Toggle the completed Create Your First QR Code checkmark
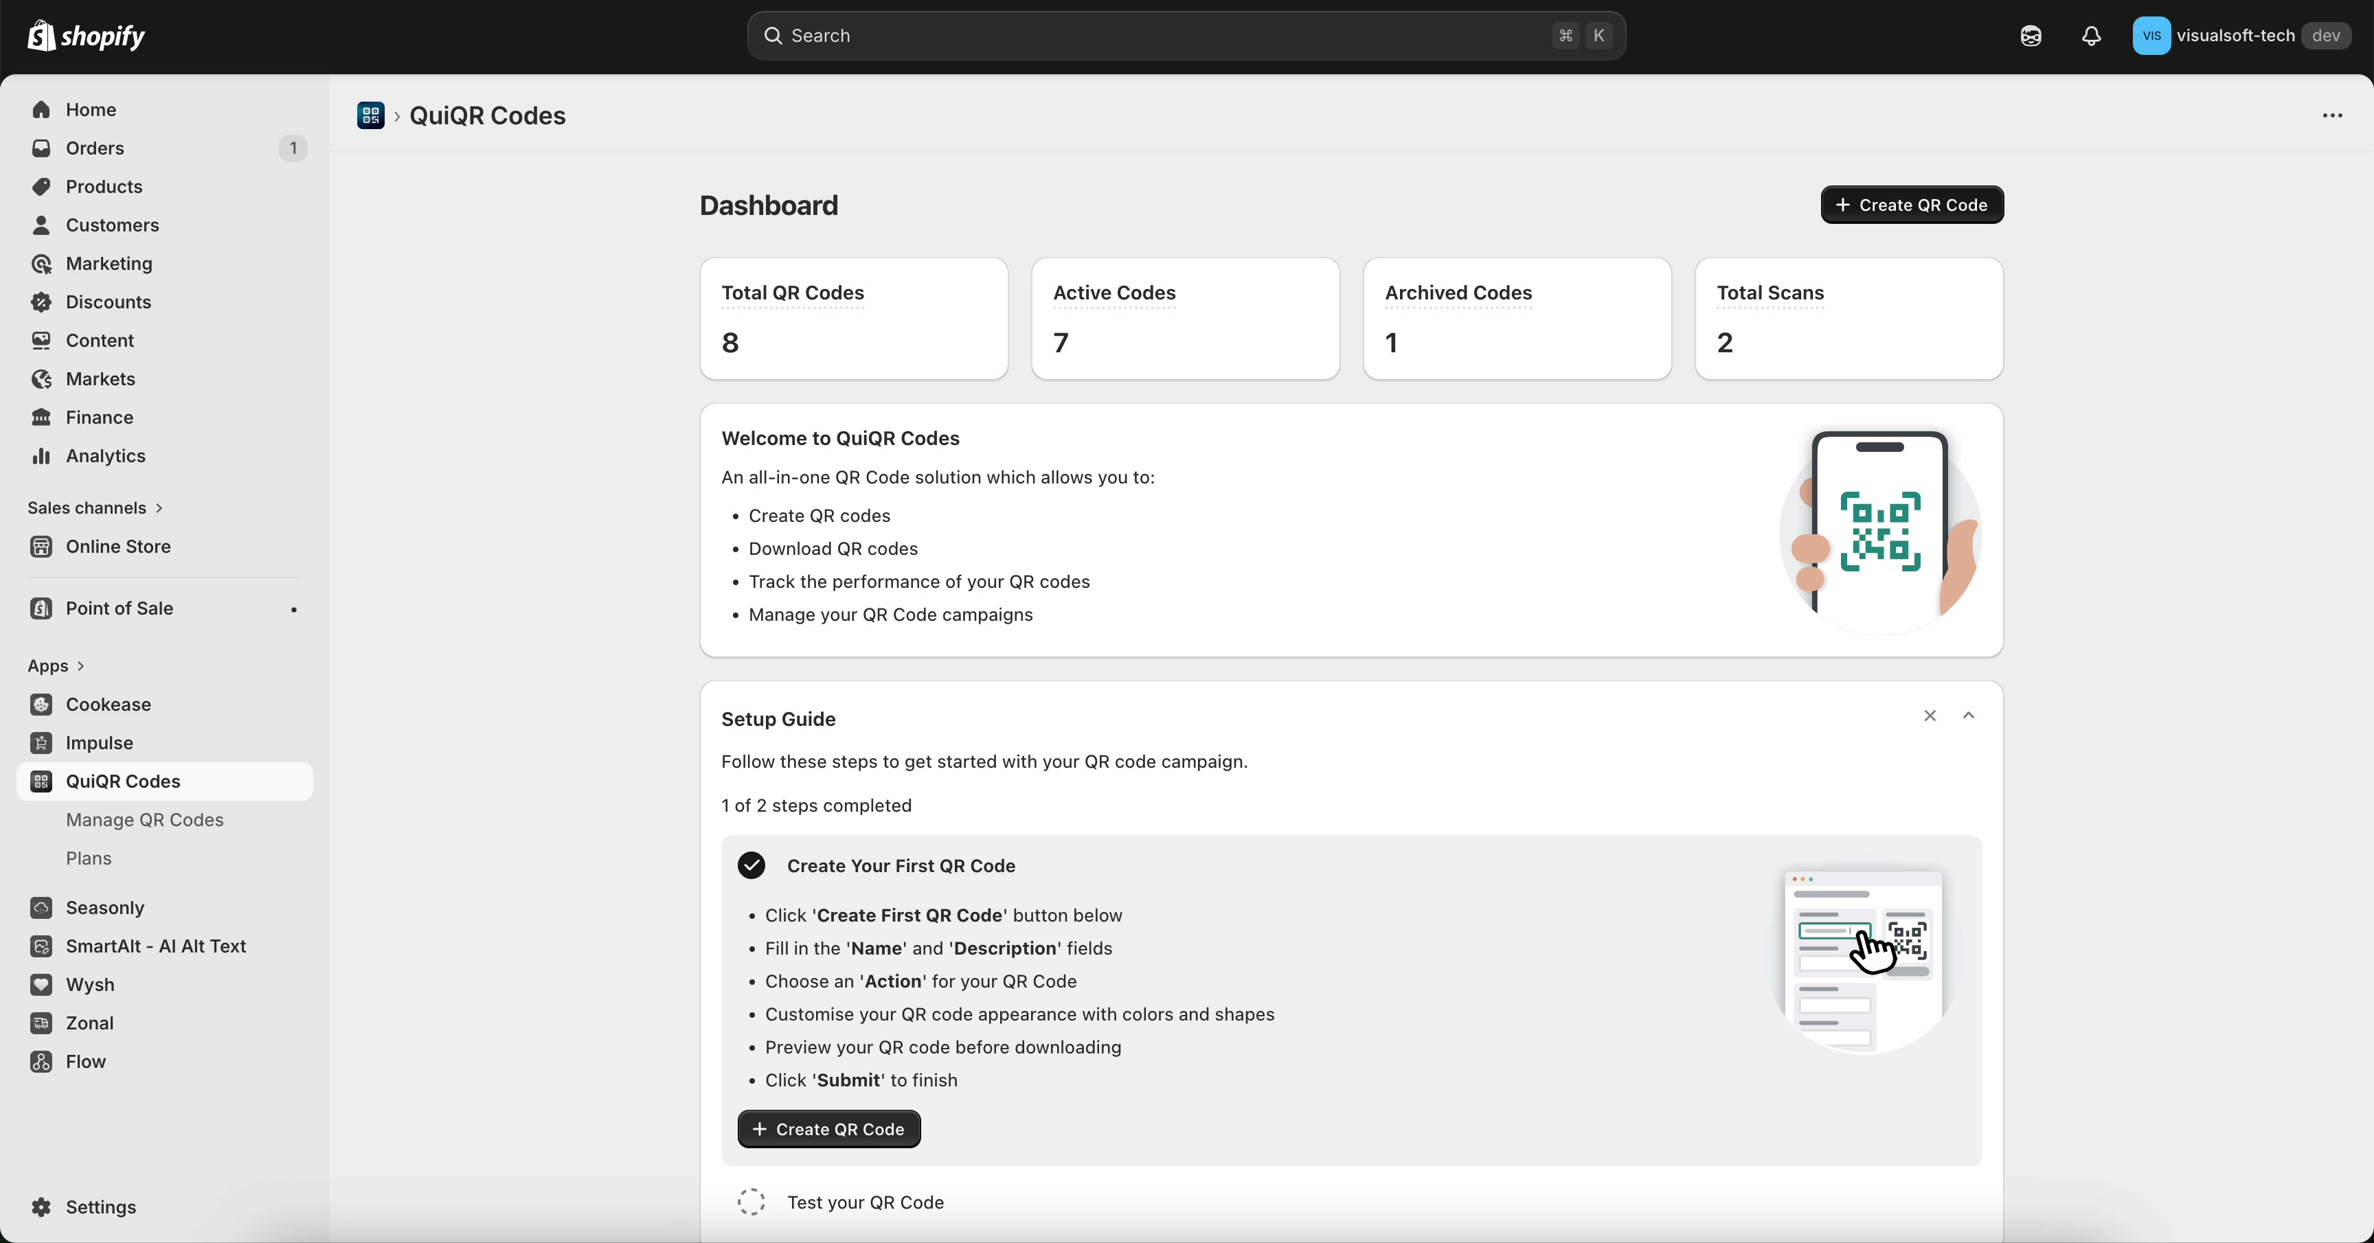The height and width of the screenshot is (1243, 2374). tap(751, 865)
